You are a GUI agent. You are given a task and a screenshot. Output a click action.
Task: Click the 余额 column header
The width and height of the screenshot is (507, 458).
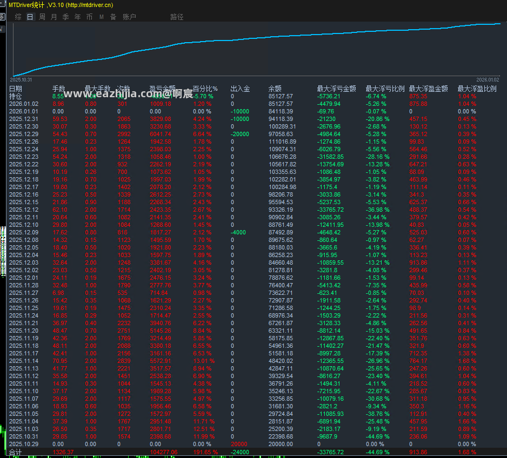pyautogui.click(x=275, y=89)
